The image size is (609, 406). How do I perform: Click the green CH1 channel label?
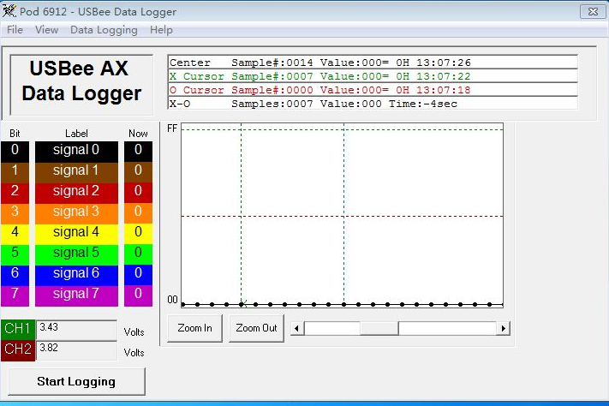click(18, 330)
